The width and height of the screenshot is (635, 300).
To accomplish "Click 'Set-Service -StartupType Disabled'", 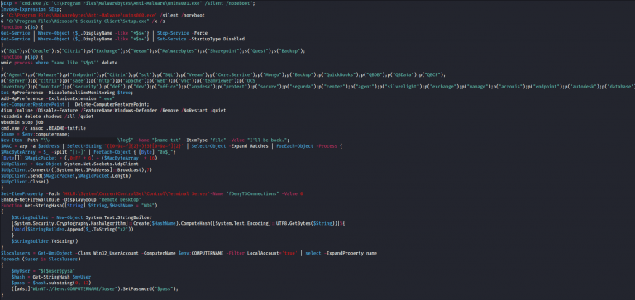I will [201, 39].
